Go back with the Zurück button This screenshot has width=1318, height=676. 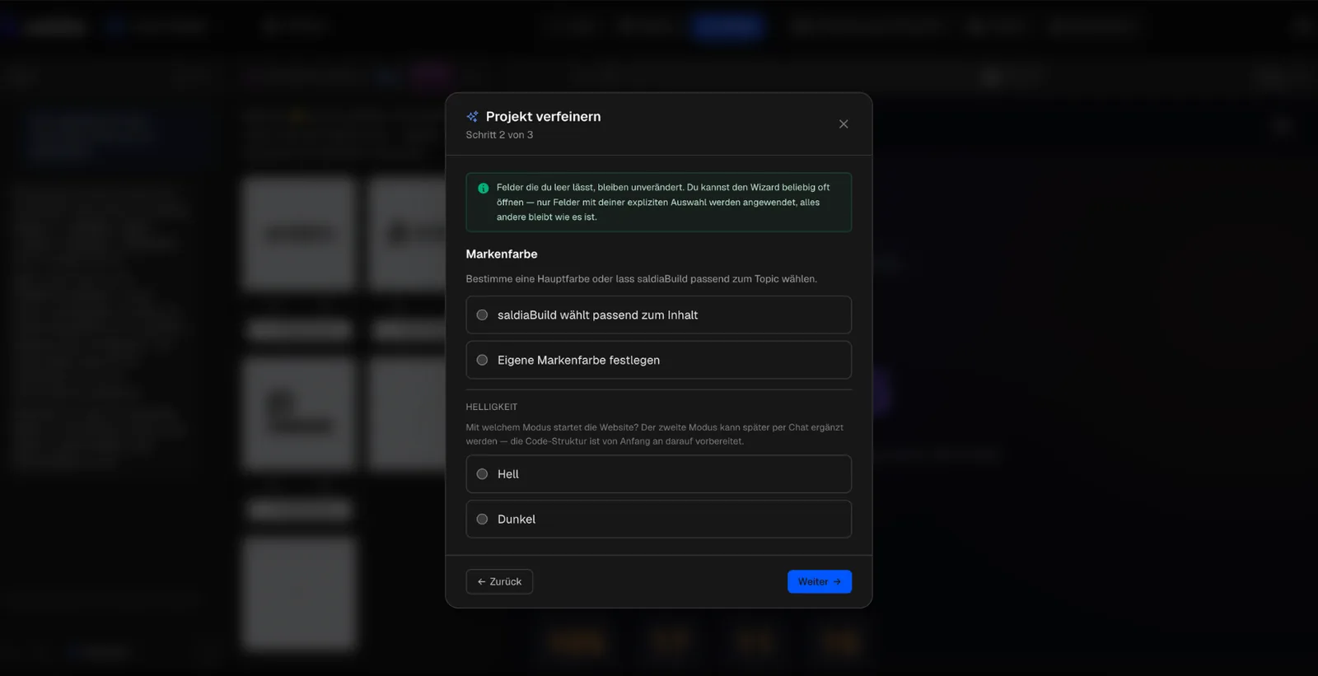coord(499,581)
